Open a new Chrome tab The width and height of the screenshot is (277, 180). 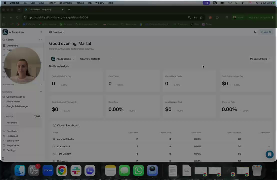[69, 10]
